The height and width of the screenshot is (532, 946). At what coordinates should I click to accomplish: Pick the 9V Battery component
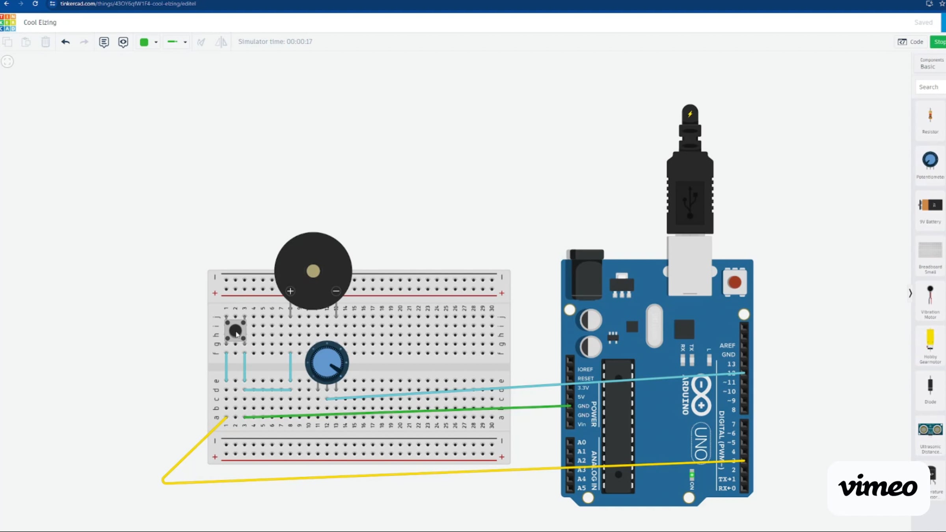930,209
